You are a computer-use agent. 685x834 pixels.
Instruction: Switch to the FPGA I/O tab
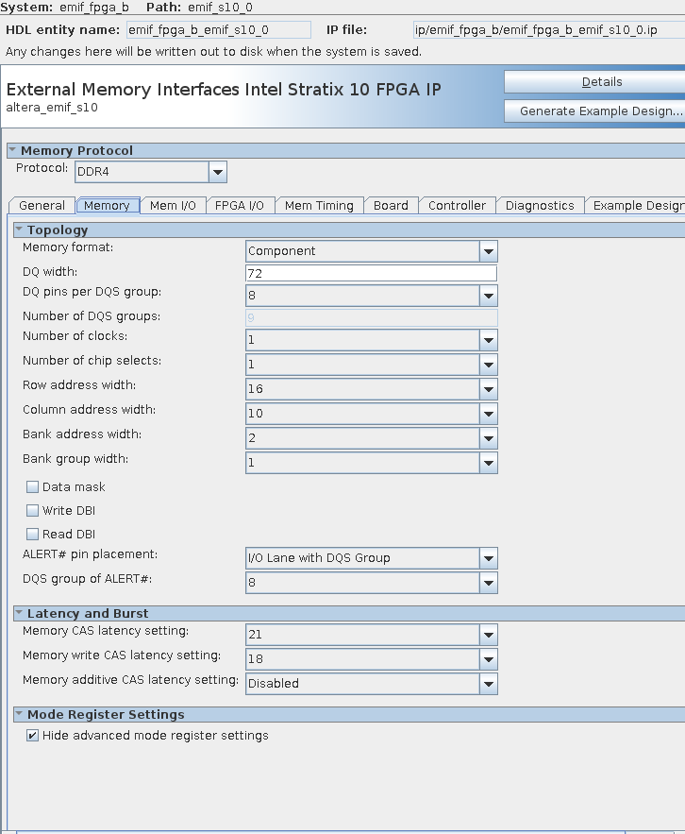[240, 206]
